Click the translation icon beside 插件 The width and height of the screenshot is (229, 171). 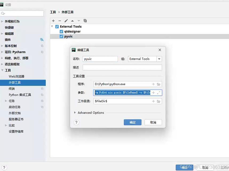(42, 39)
